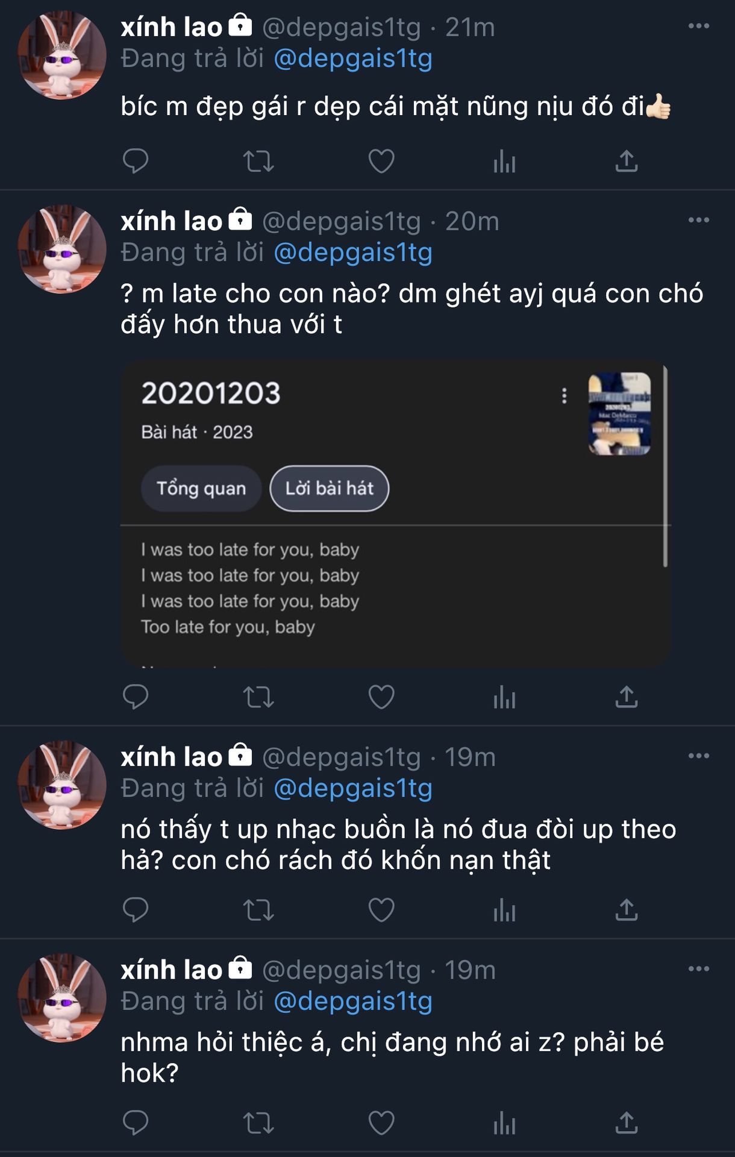
Task: Share the last tweet 'nhma hỏi thiệc á'
Action: [627, 1123]
